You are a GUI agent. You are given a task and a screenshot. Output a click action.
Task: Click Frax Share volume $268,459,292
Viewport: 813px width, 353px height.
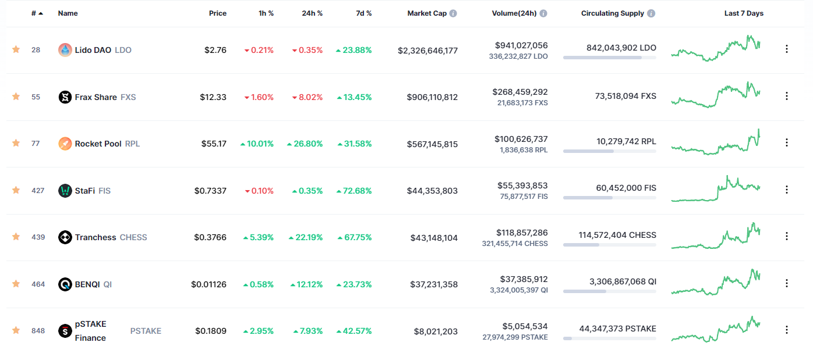(520, 92)
